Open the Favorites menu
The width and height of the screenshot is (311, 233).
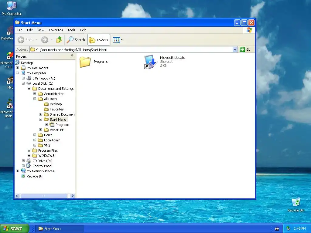56,30
